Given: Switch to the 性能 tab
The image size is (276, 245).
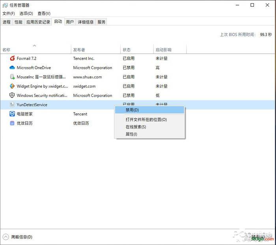Looking at the screenshot, I should 18,22.
